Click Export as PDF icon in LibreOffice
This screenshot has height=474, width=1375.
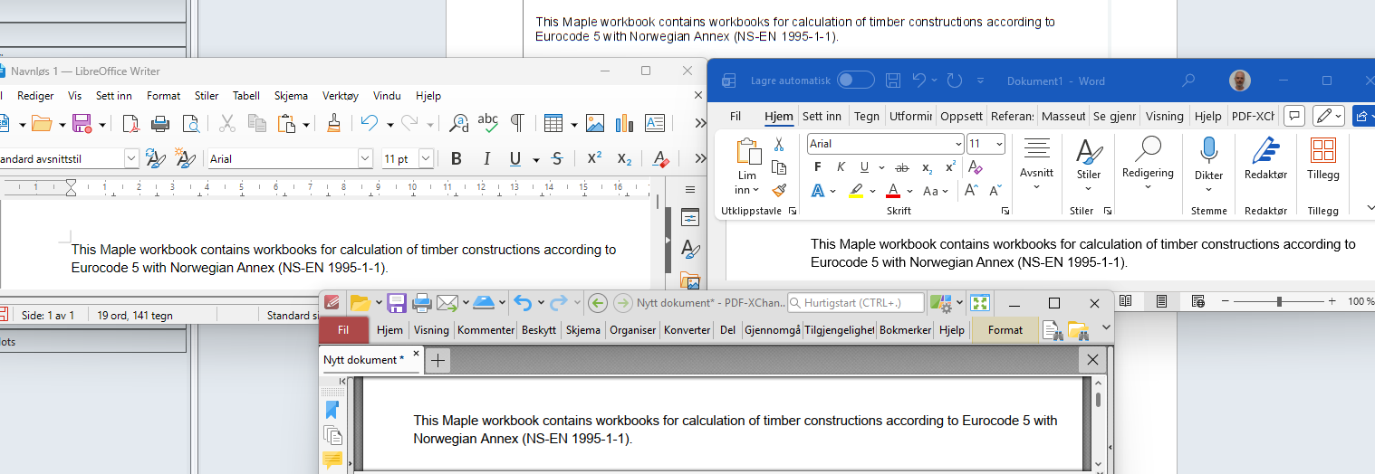131,123
